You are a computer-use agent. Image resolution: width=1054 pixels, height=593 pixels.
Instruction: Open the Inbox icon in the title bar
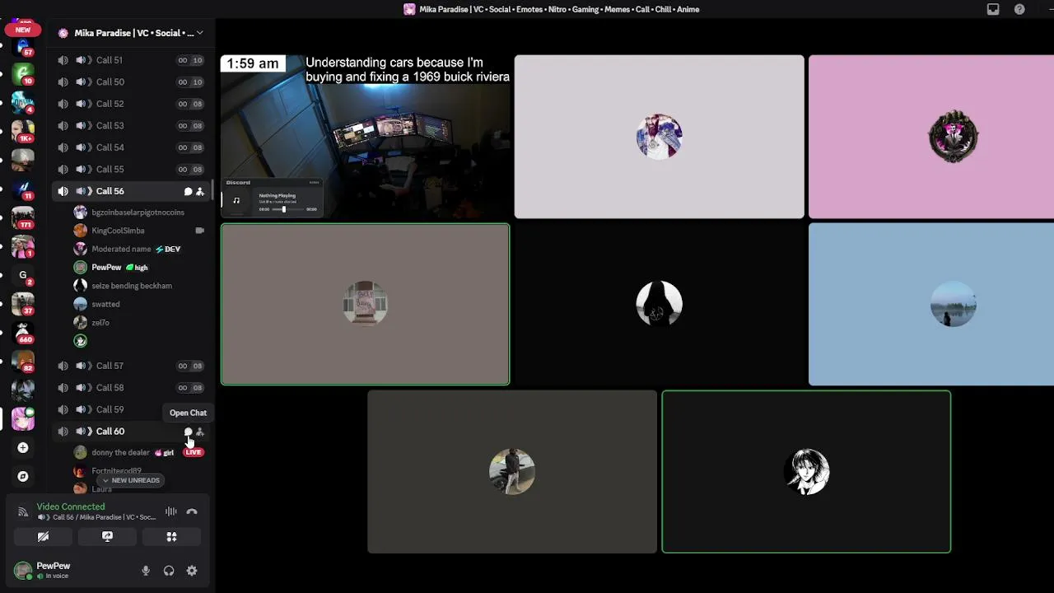tap(993, 9)
